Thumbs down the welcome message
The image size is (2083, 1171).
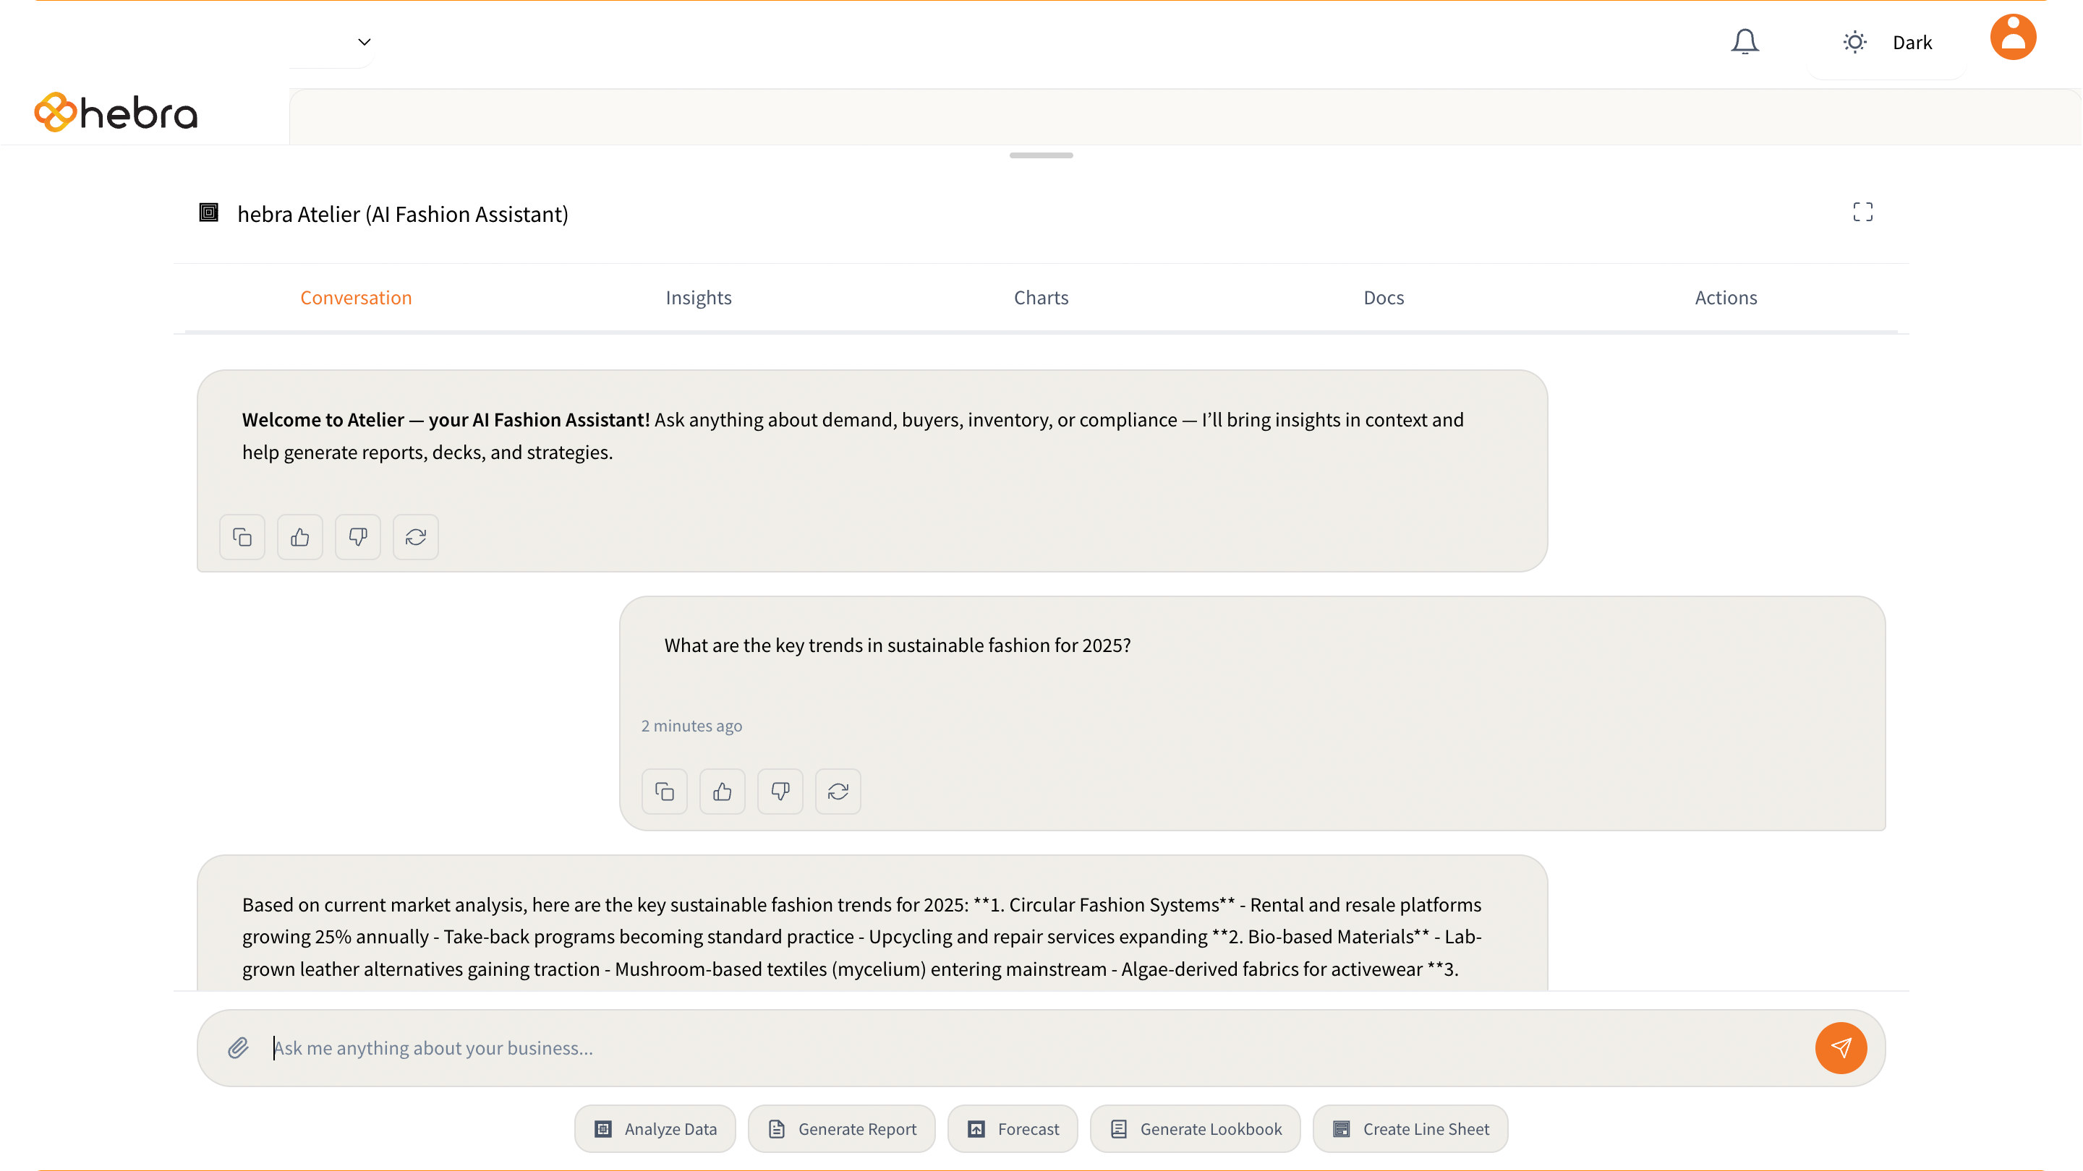[357, 536]
